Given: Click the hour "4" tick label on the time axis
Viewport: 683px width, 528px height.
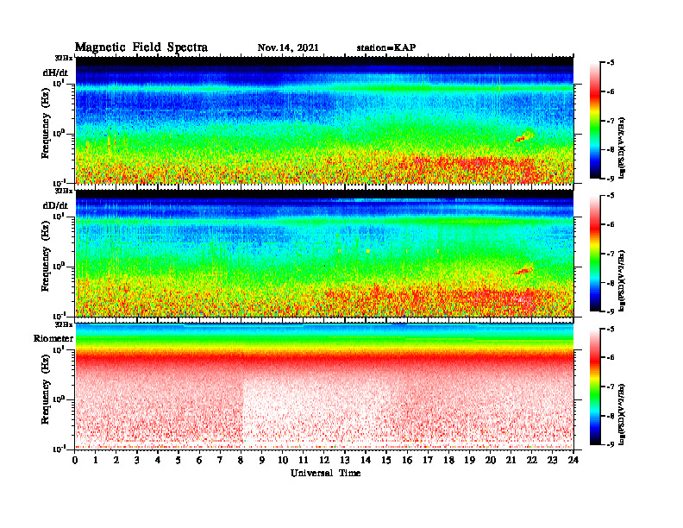Looking at the screenshot, I should click(x=158, y=460).
